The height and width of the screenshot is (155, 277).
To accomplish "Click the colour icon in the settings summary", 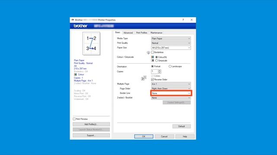I will pos(75,74).
